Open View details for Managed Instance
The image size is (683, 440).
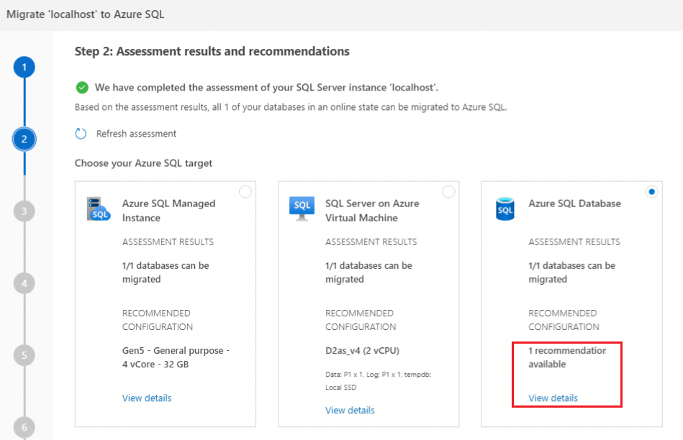[x=147, y=398]
